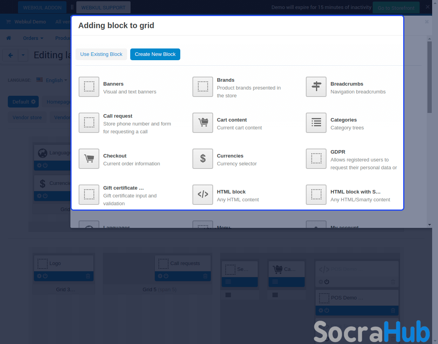Close the Adding block dialog
This screenshot has width=438, height=344.
(x=427, y=22)
